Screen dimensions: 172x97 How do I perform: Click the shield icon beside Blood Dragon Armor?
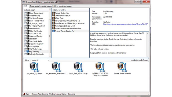coord(28,13)
